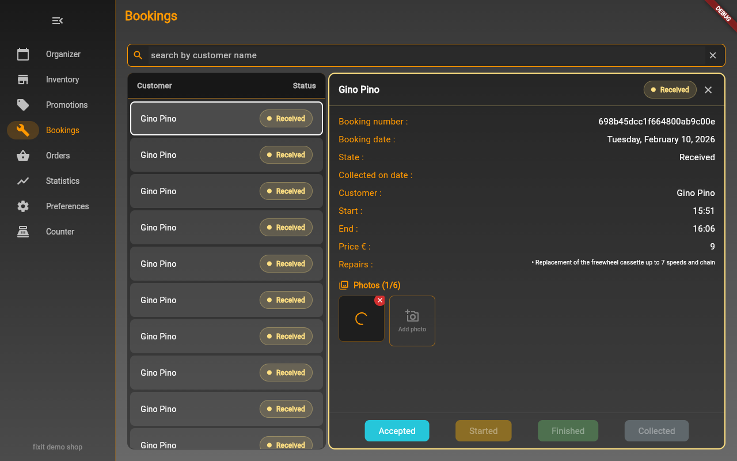Click the start time 15:51
This screenshot has height=461, width=737.
[x=704, y=211]
